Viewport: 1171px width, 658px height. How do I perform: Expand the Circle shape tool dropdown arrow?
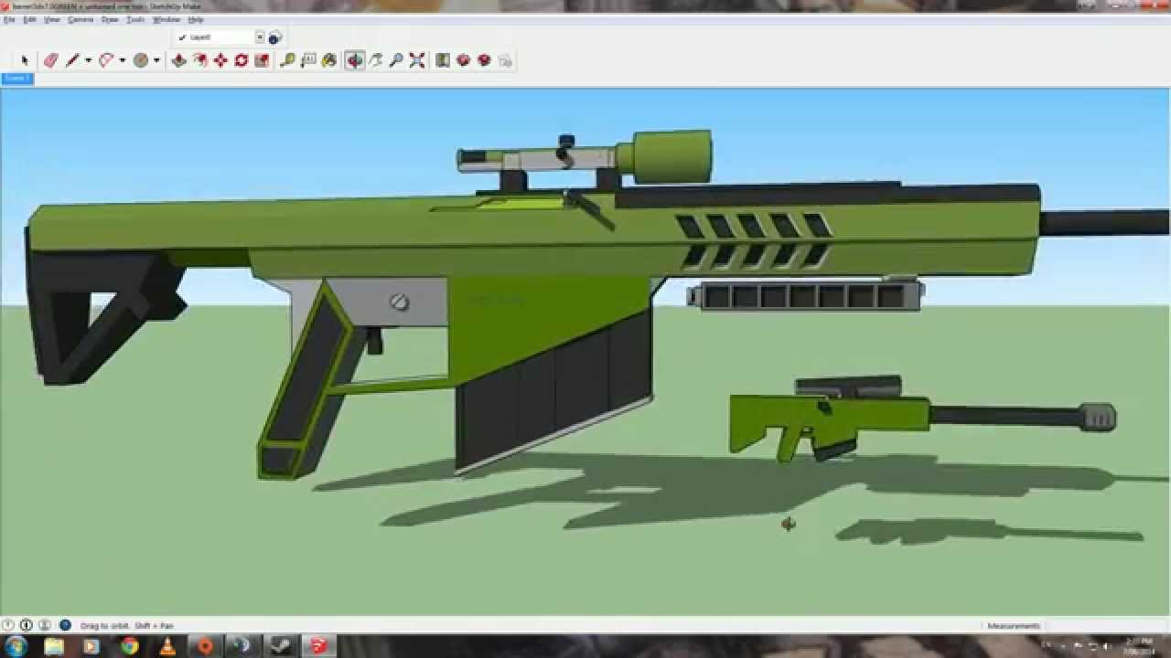point(156,61)
